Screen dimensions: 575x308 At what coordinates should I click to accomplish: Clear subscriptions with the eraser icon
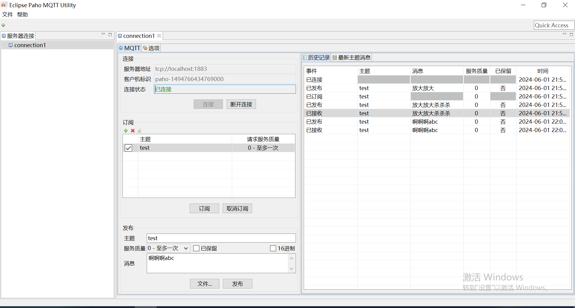click(140, 131)
